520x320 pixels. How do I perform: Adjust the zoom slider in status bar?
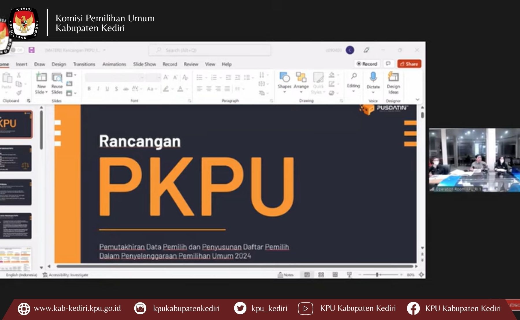[x=377, y=275]
